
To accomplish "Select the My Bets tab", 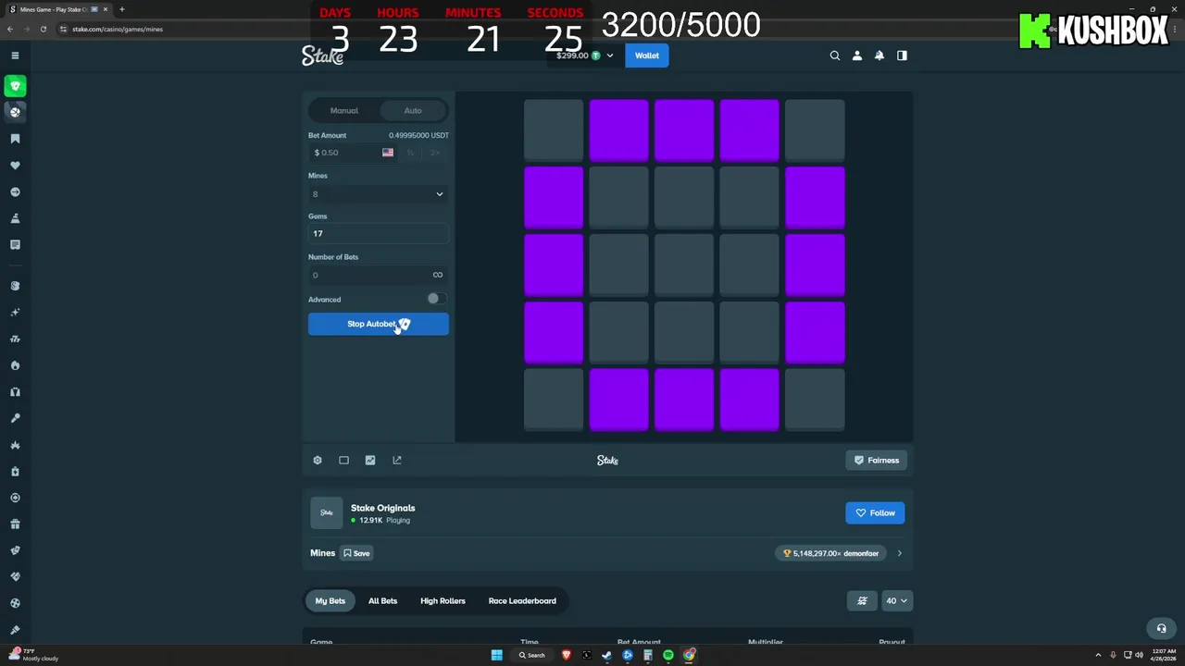I will point(331,601).
